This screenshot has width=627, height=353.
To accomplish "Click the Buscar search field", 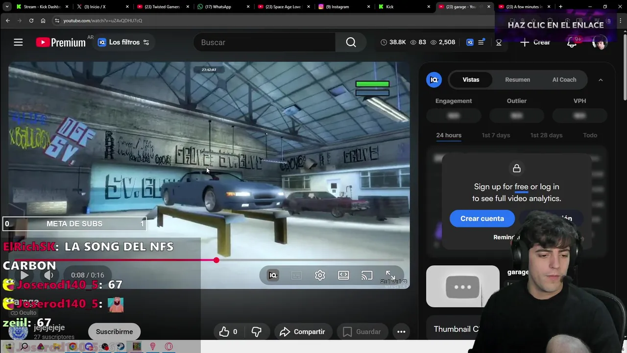I will coord(265,42).
